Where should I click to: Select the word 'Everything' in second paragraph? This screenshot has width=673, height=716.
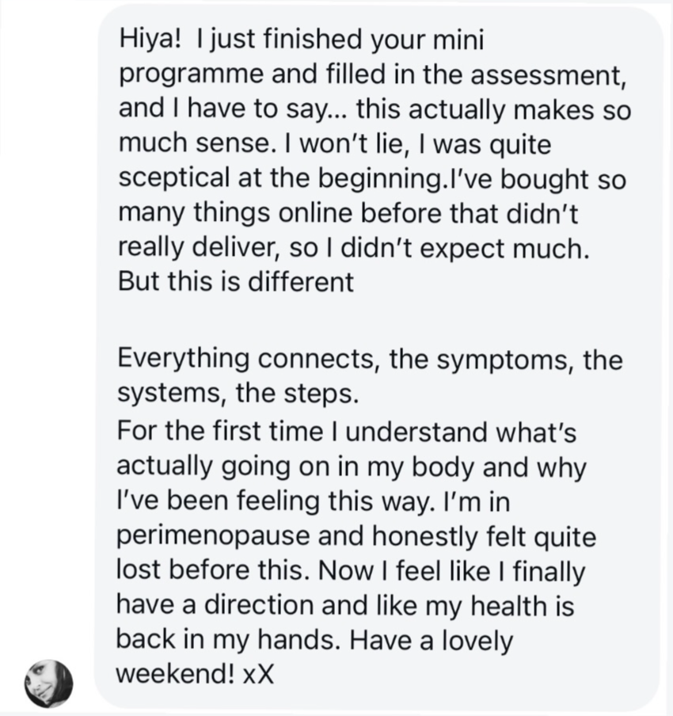coord(184,360)
